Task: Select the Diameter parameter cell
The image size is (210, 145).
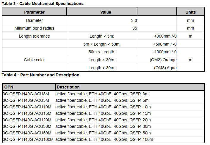Action: pyautogui.click(x=35, y=20)
